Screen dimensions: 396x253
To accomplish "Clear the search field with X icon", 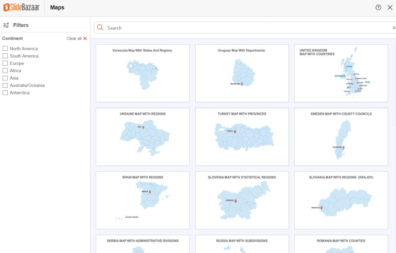I will [394, 28].
